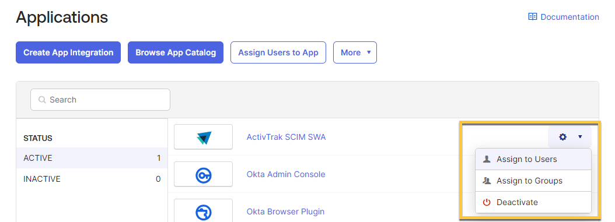
Task: Filter by ACTIVE status
Action: click(92, 158)
